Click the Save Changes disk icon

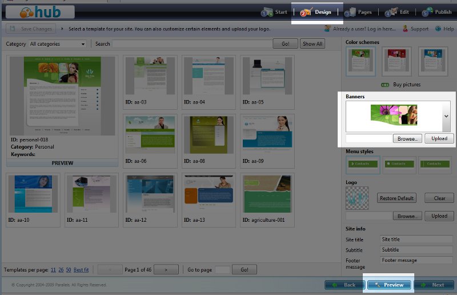coord(12,29)
